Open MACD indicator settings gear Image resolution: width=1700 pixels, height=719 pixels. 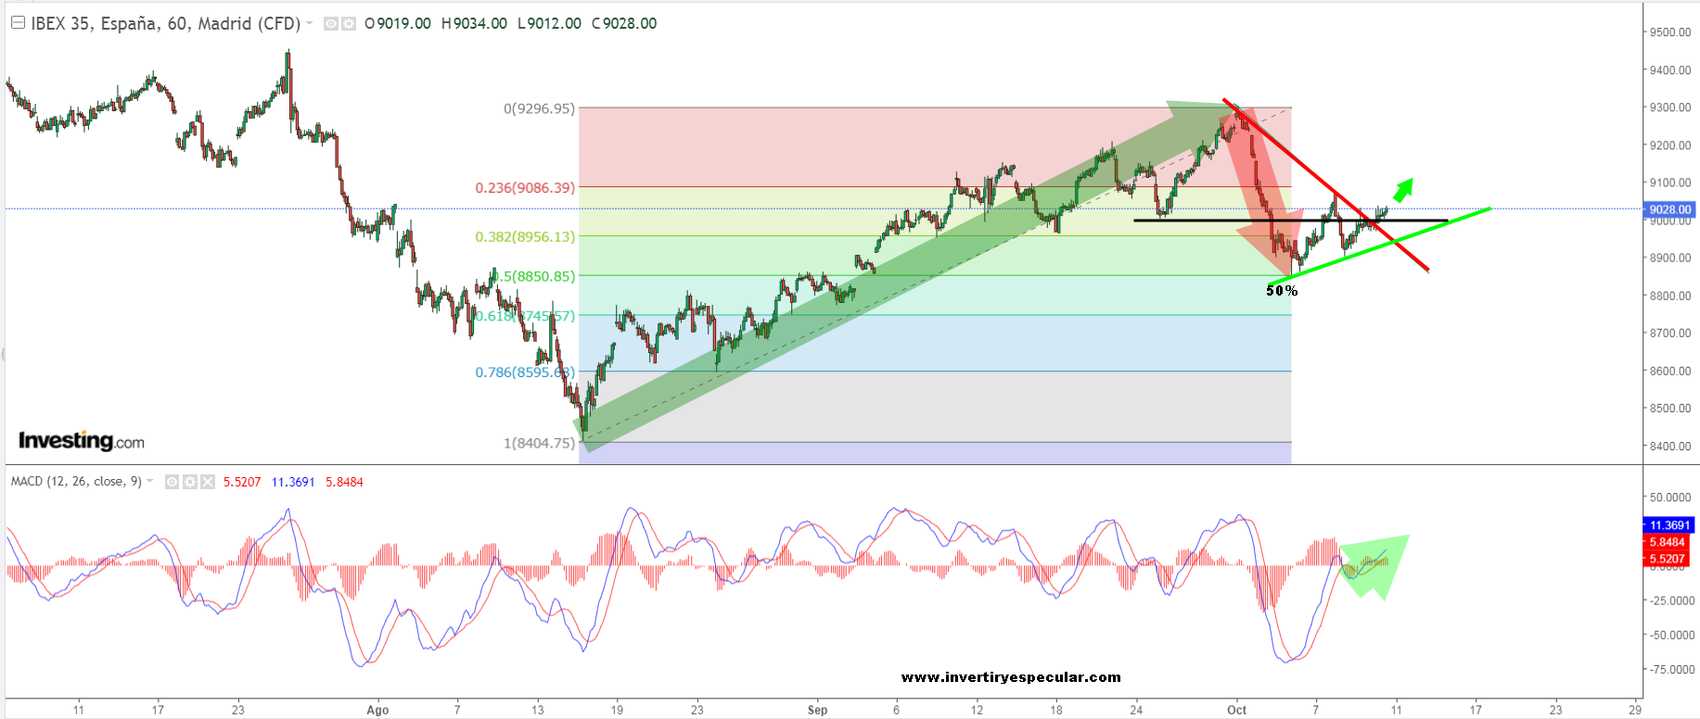tap(190, 482)
